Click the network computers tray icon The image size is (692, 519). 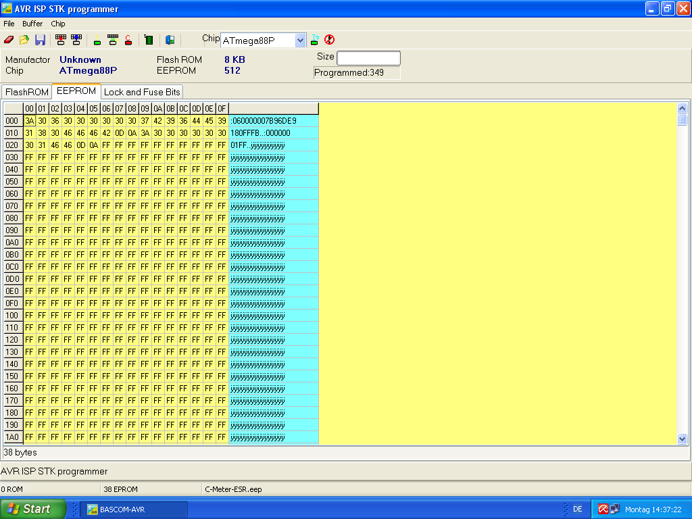coord(615,509)
